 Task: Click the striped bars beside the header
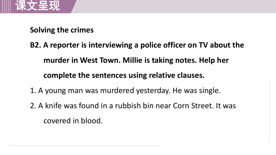[x=5, y=6]
